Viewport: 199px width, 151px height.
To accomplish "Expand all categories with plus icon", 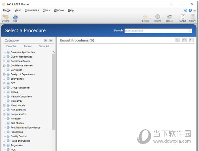I will pyautogui.click(x=46, y=41).
